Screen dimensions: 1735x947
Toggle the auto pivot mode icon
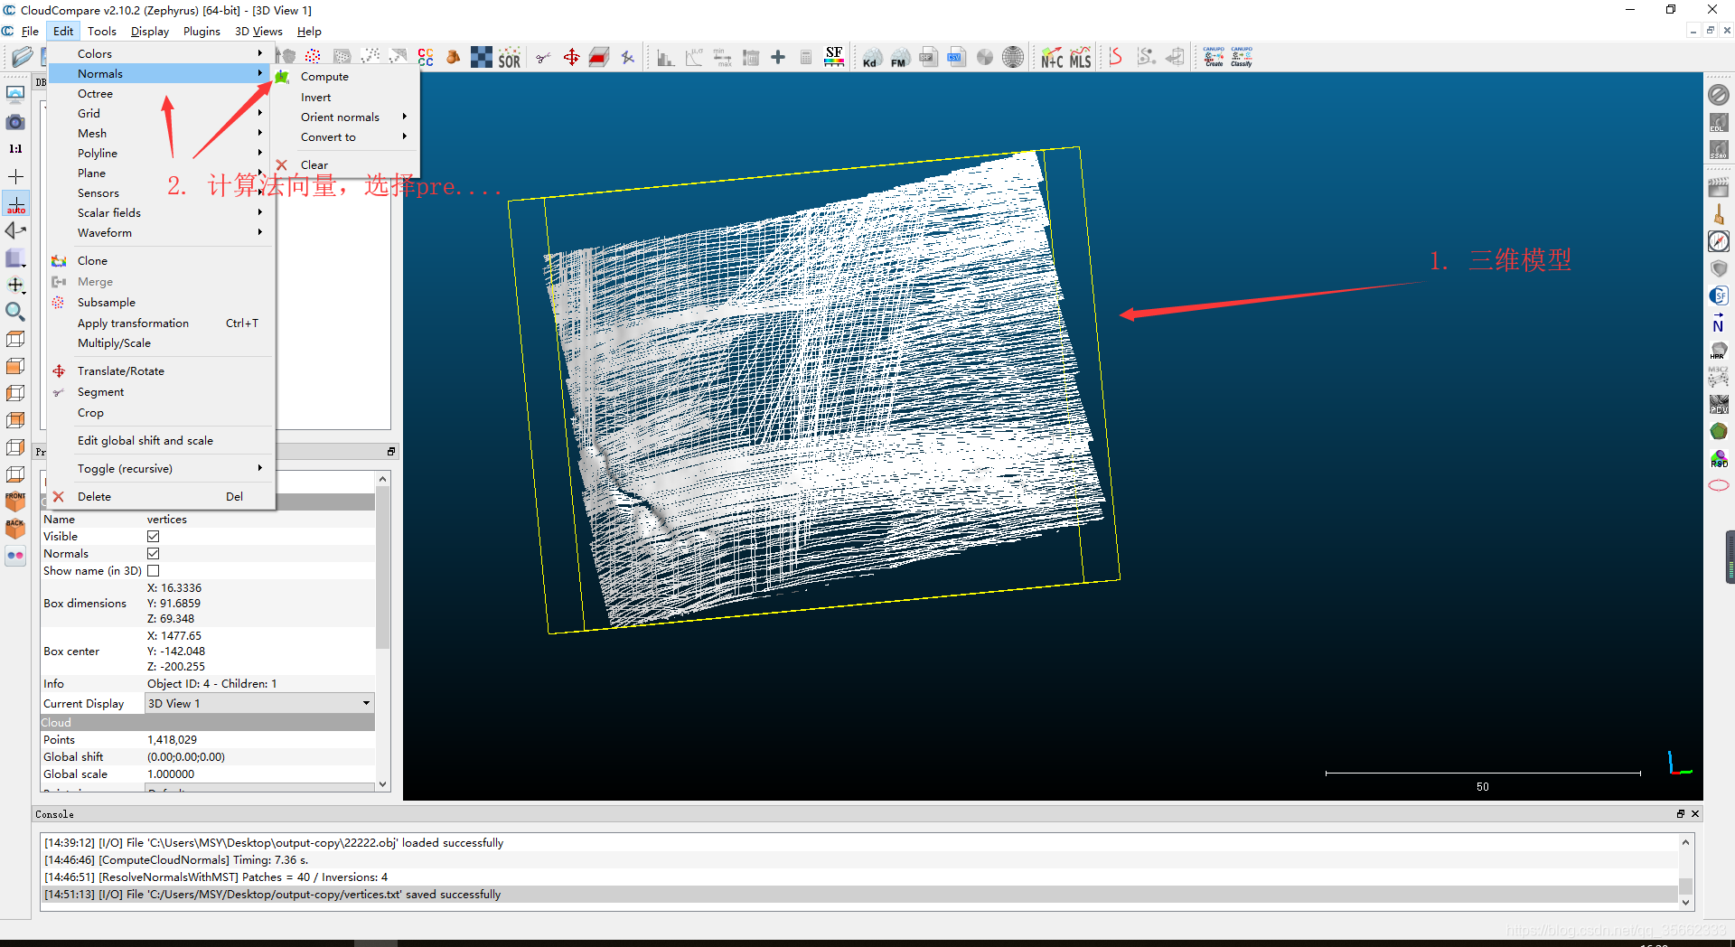15,203
